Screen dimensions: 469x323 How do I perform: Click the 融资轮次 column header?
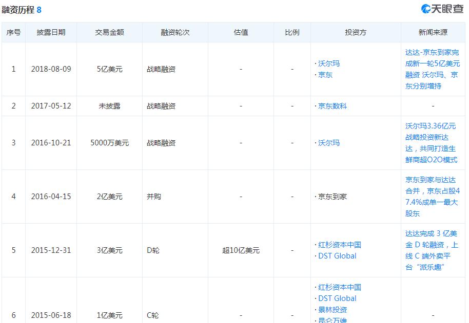point(174,31)
